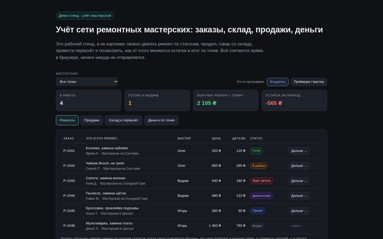Click master Игорь in row Р-1045
The image size is (383, 239).
[182, 211]
